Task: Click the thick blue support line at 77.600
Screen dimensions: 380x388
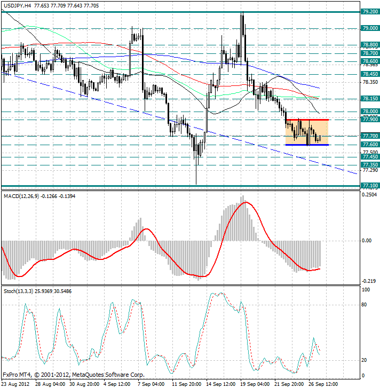Action: (306, 145)
